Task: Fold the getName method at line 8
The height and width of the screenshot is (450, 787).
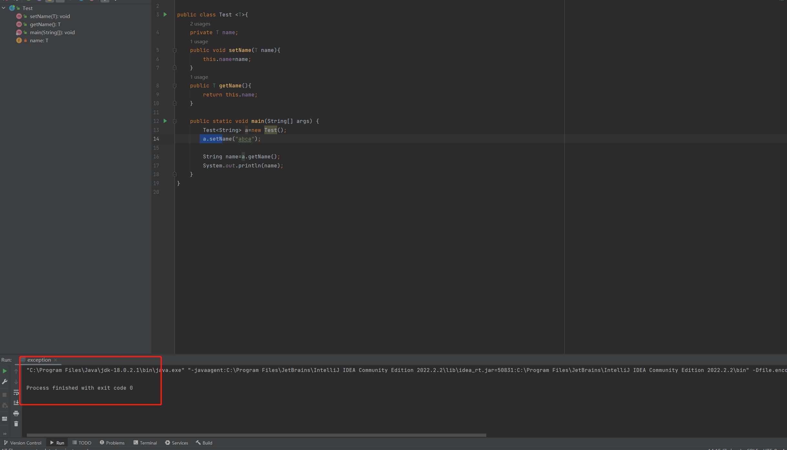Action: 175,86
